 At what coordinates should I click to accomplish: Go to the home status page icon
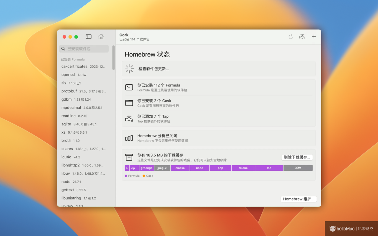click(x=101, y=37)
